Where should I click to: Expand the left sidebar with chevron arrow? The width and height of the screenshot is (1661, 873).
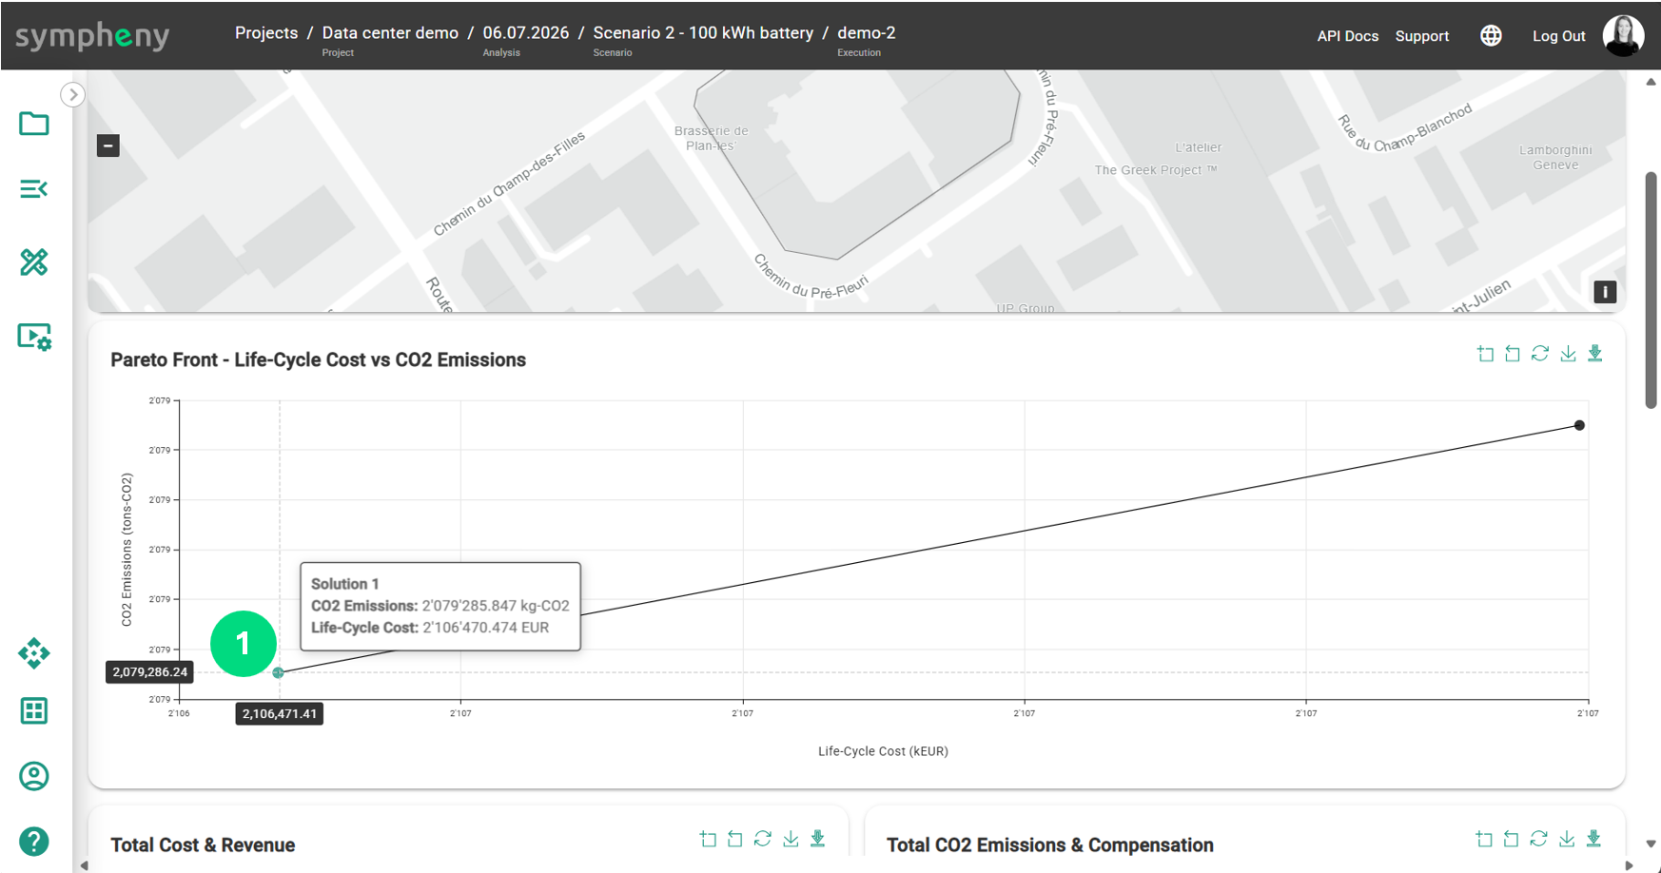(73, 94)
